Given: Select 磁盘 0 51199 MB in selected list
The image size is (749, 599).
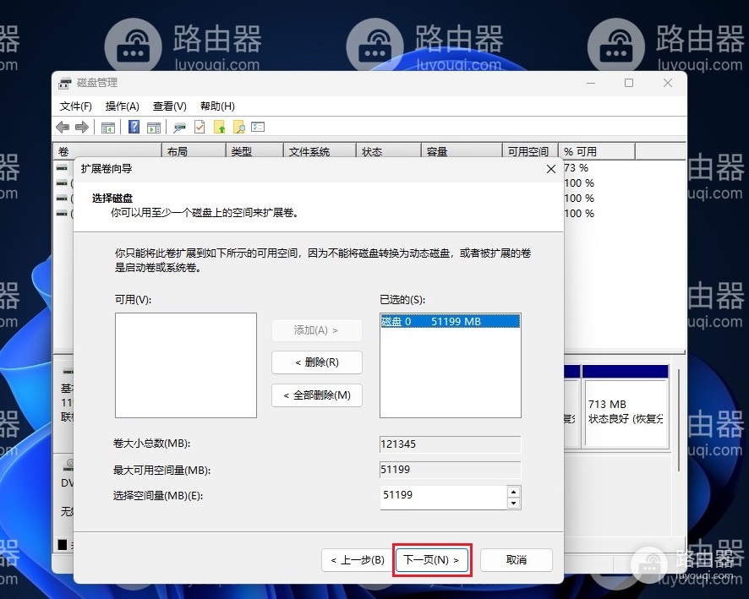Looking at the screenshot, I should coord(450,321).
